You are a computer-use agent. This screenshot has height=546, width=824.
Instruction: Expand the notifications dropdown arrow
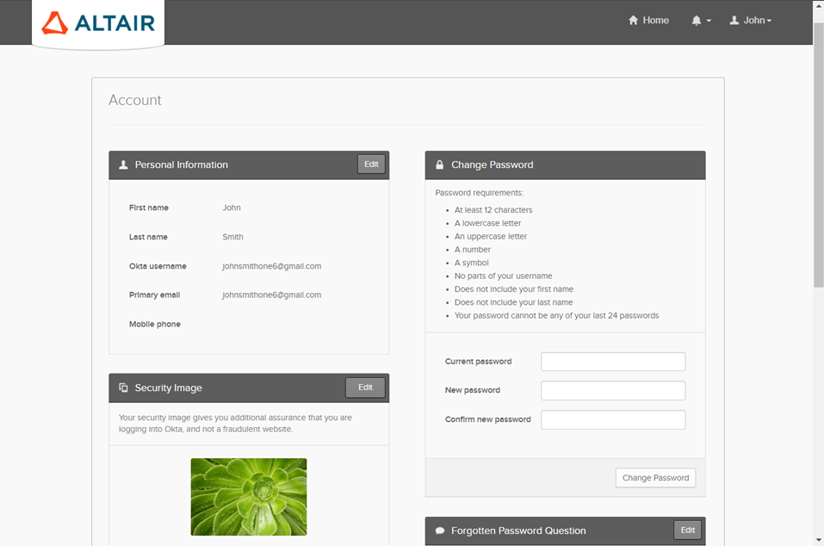click(x=709, y=22)
